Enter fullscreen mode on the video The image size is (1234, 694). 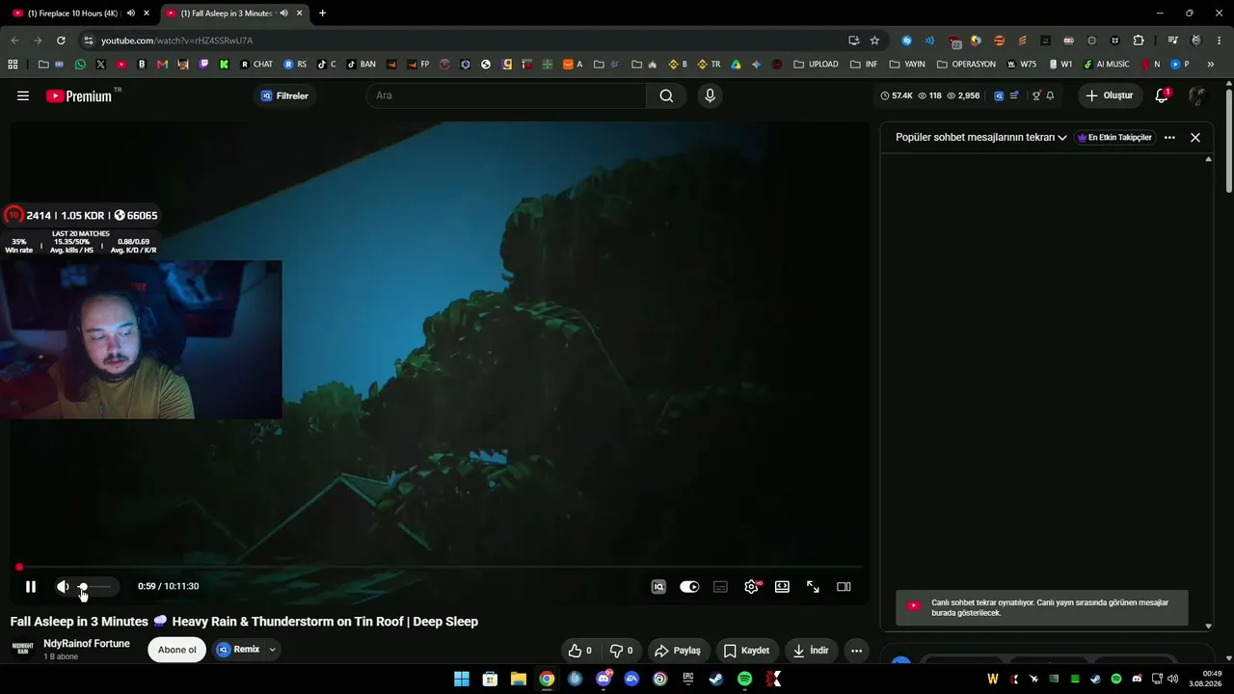pos(813,586)
